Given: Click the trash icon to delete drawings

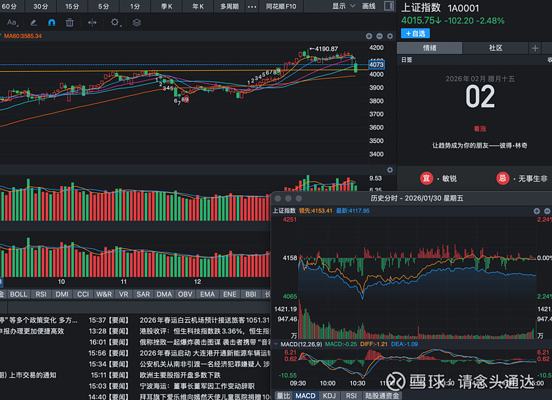Looking at the screenshot, I should pyautogui.click(x=69, y=23).
